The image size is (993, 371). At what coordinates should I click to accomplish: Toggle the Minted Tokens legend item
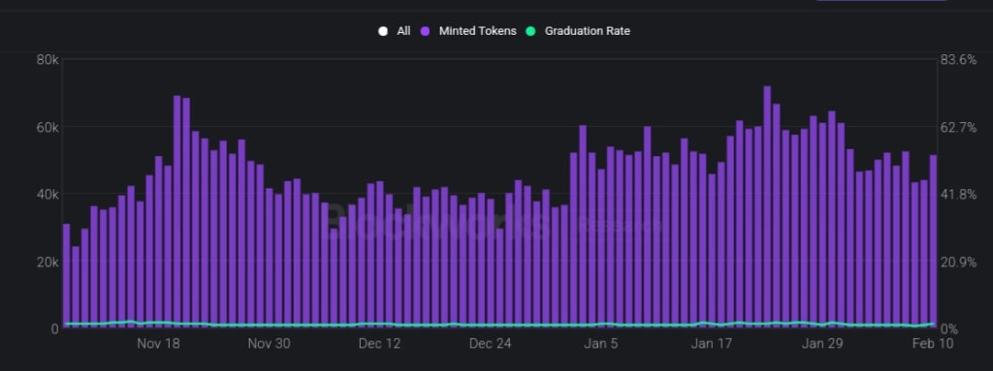pos(469,31)
